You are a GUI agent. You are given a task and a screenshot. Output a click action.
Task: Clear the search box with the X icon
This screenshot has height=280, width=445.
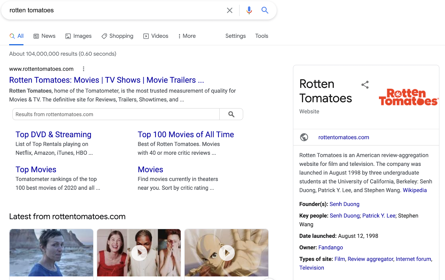(229, 10)
